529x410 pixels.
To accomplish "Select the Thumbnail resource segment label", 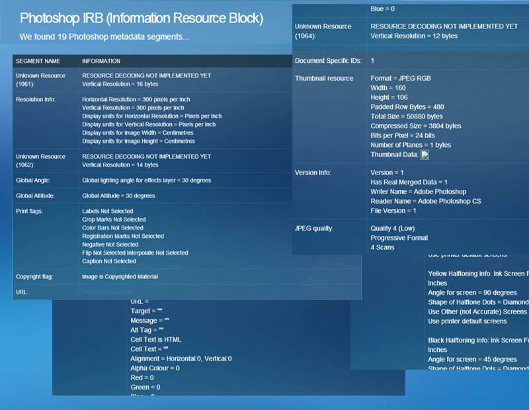I will pyautogui.click(x=324, y=78).
